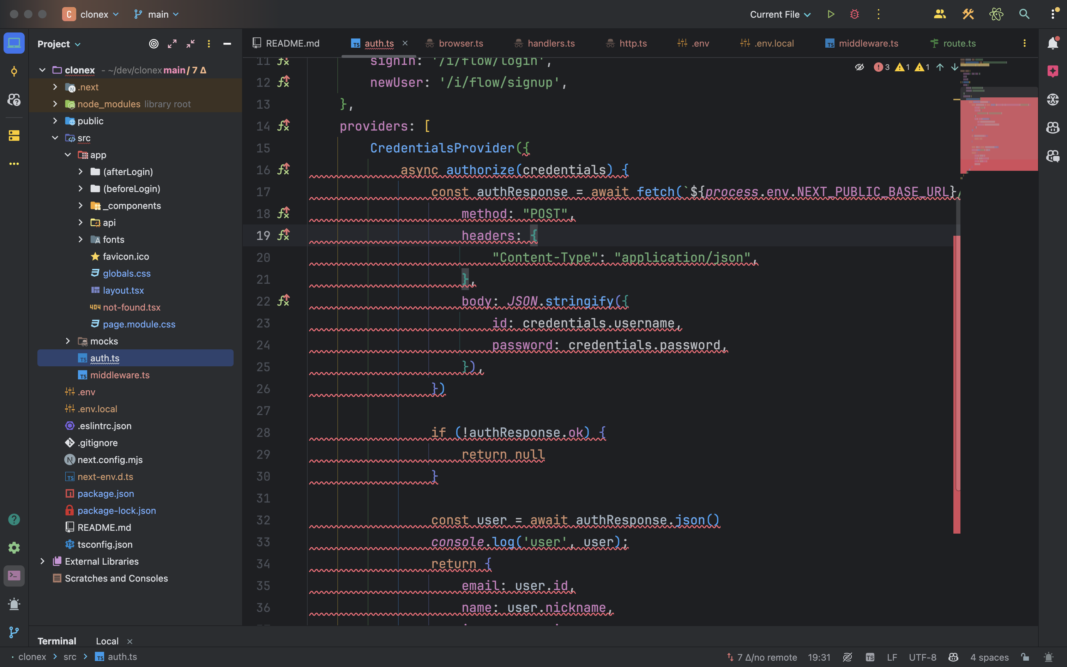Screen dimensions: 1067x667
Task: Select opened file target icon
Action: click(154, 44)
